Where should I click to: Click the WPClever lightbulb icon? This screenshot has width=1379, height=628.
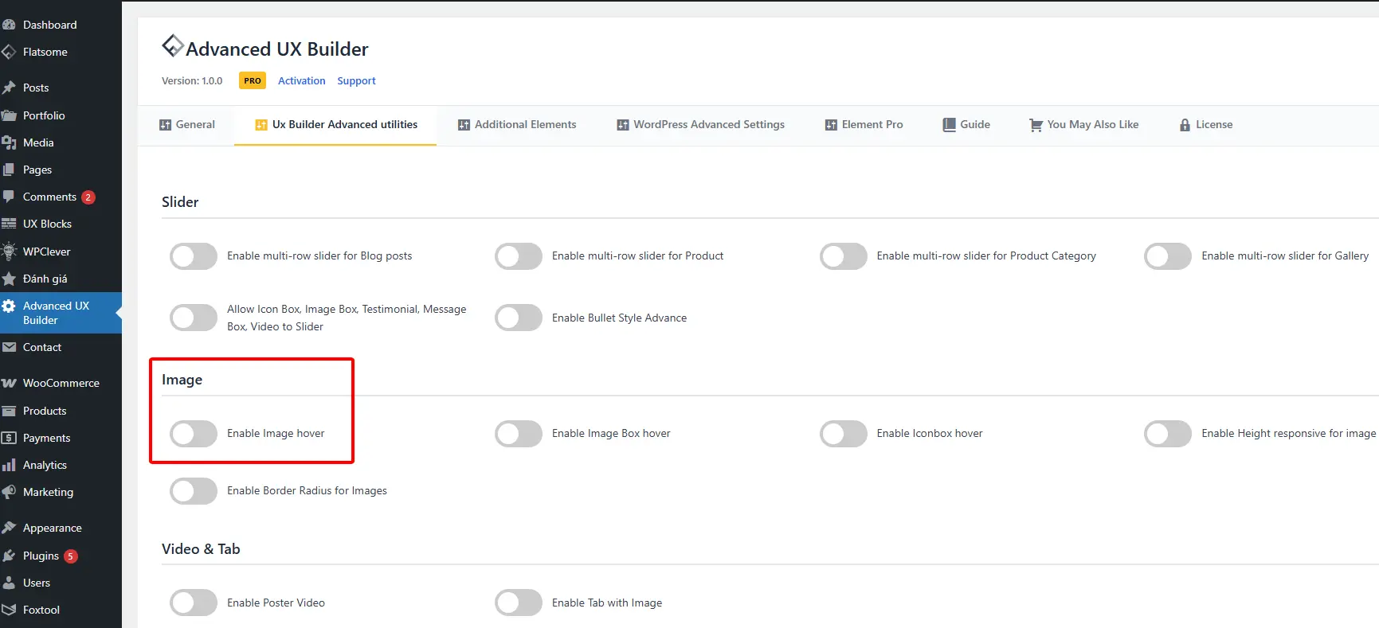pyautogui.click(x=10, y=252)
